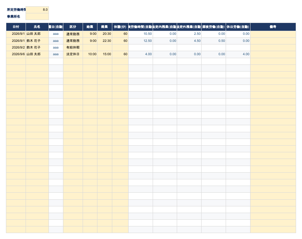Click the end time 15:00
This screenshot has width=302, height=239.
[104, 54]
